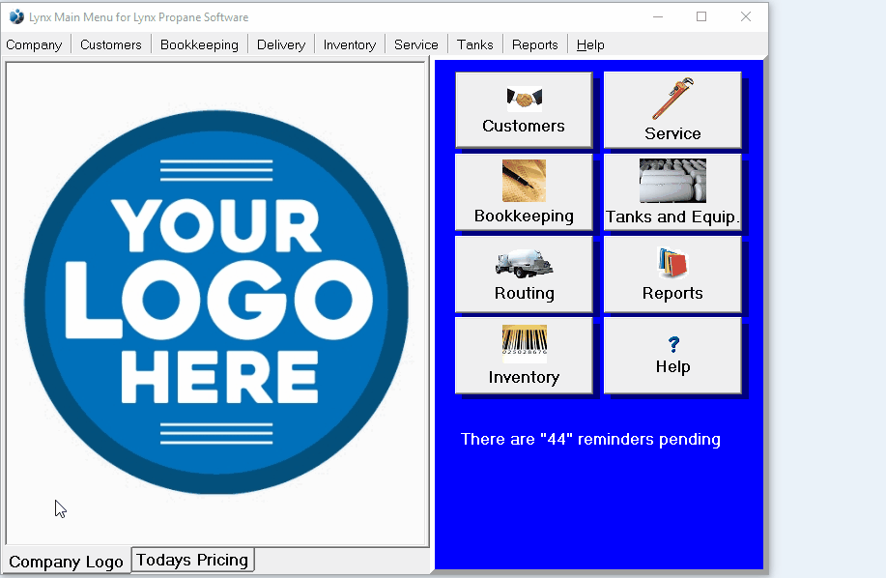Expand the Inventory menu in menu bar
The image size is (886, 578).
350,44
